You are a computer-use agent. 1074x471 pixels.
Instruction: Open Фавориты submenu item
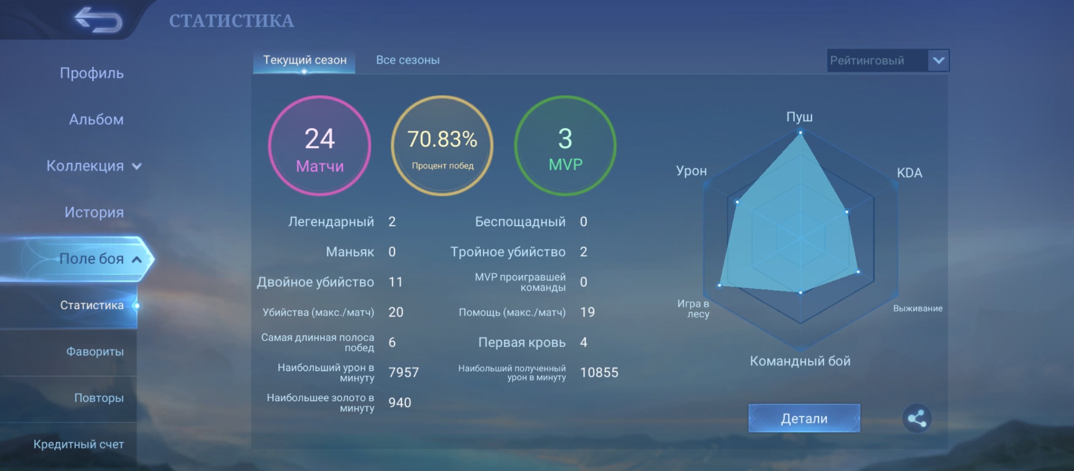[95, 352]
